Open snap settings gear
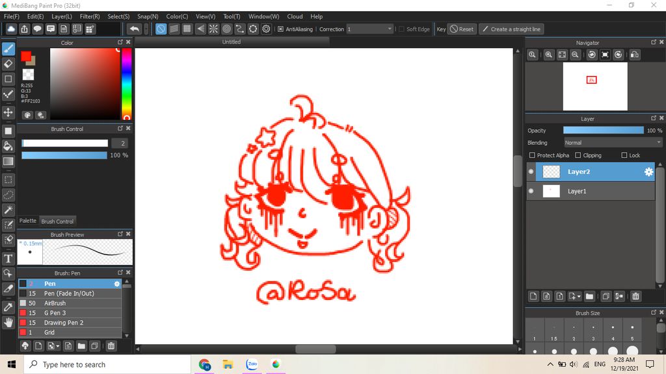The height and width of the screenshot is (374, 666). click(x=266, y=29)
